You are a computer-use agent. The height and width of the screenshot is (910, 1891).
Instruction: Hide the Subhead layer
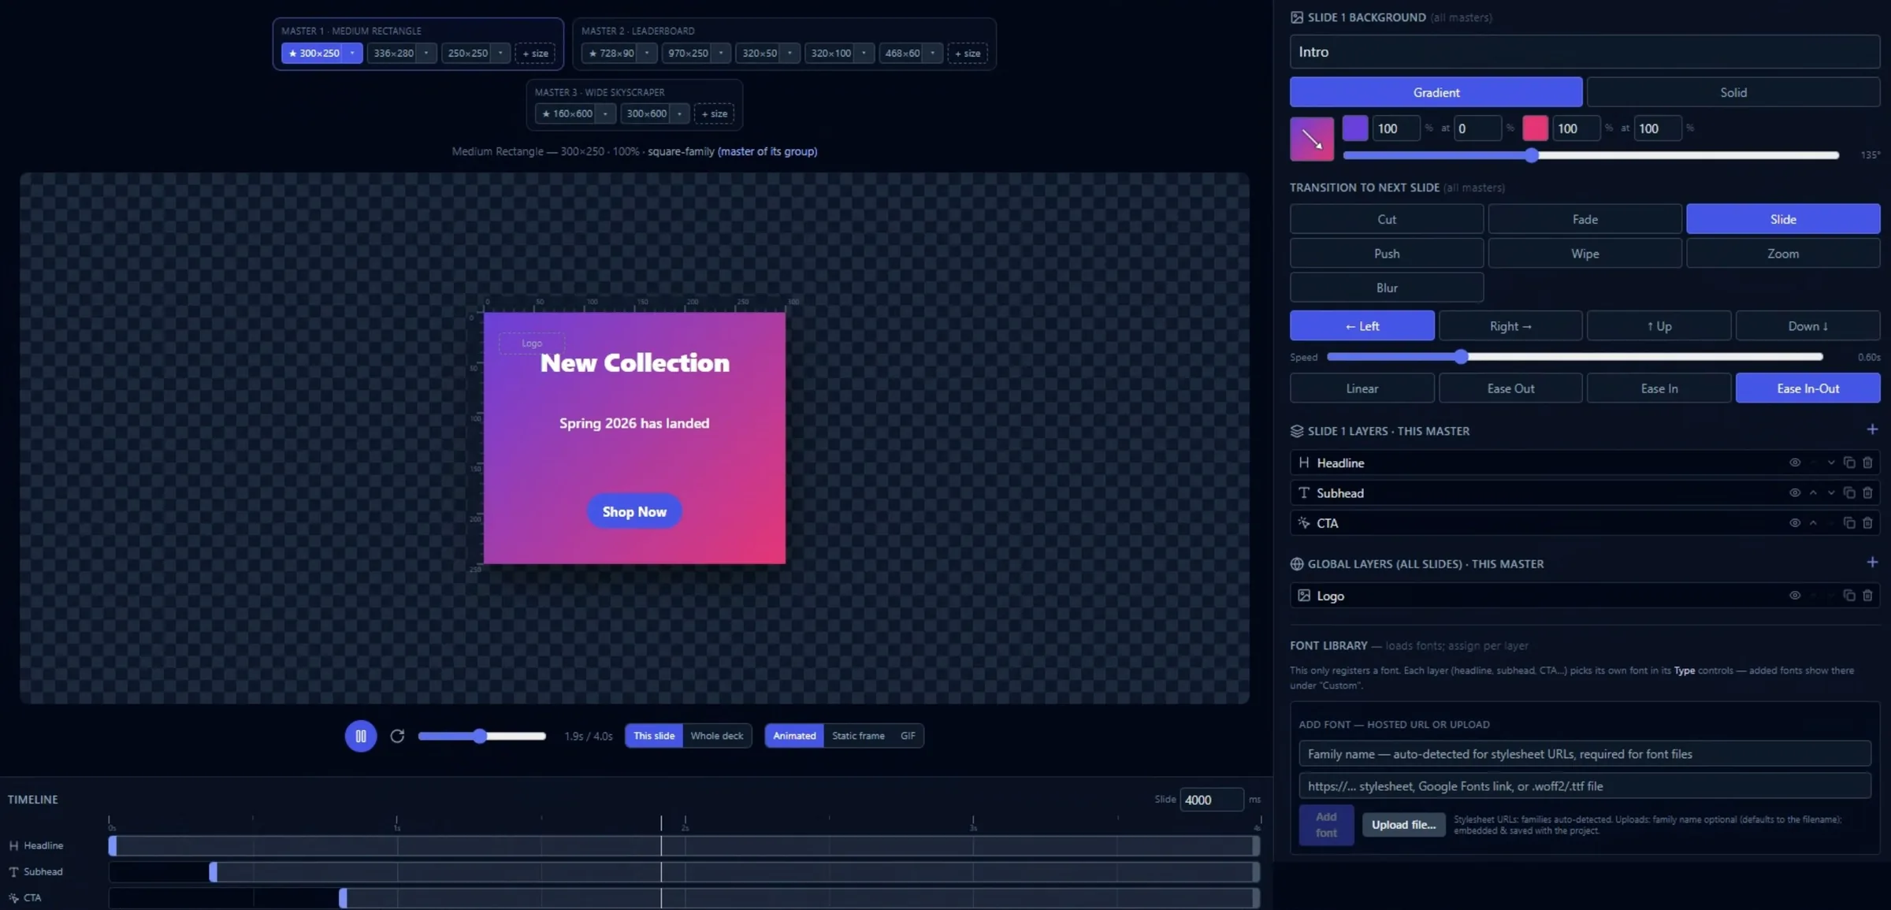tap(1795, 492)
